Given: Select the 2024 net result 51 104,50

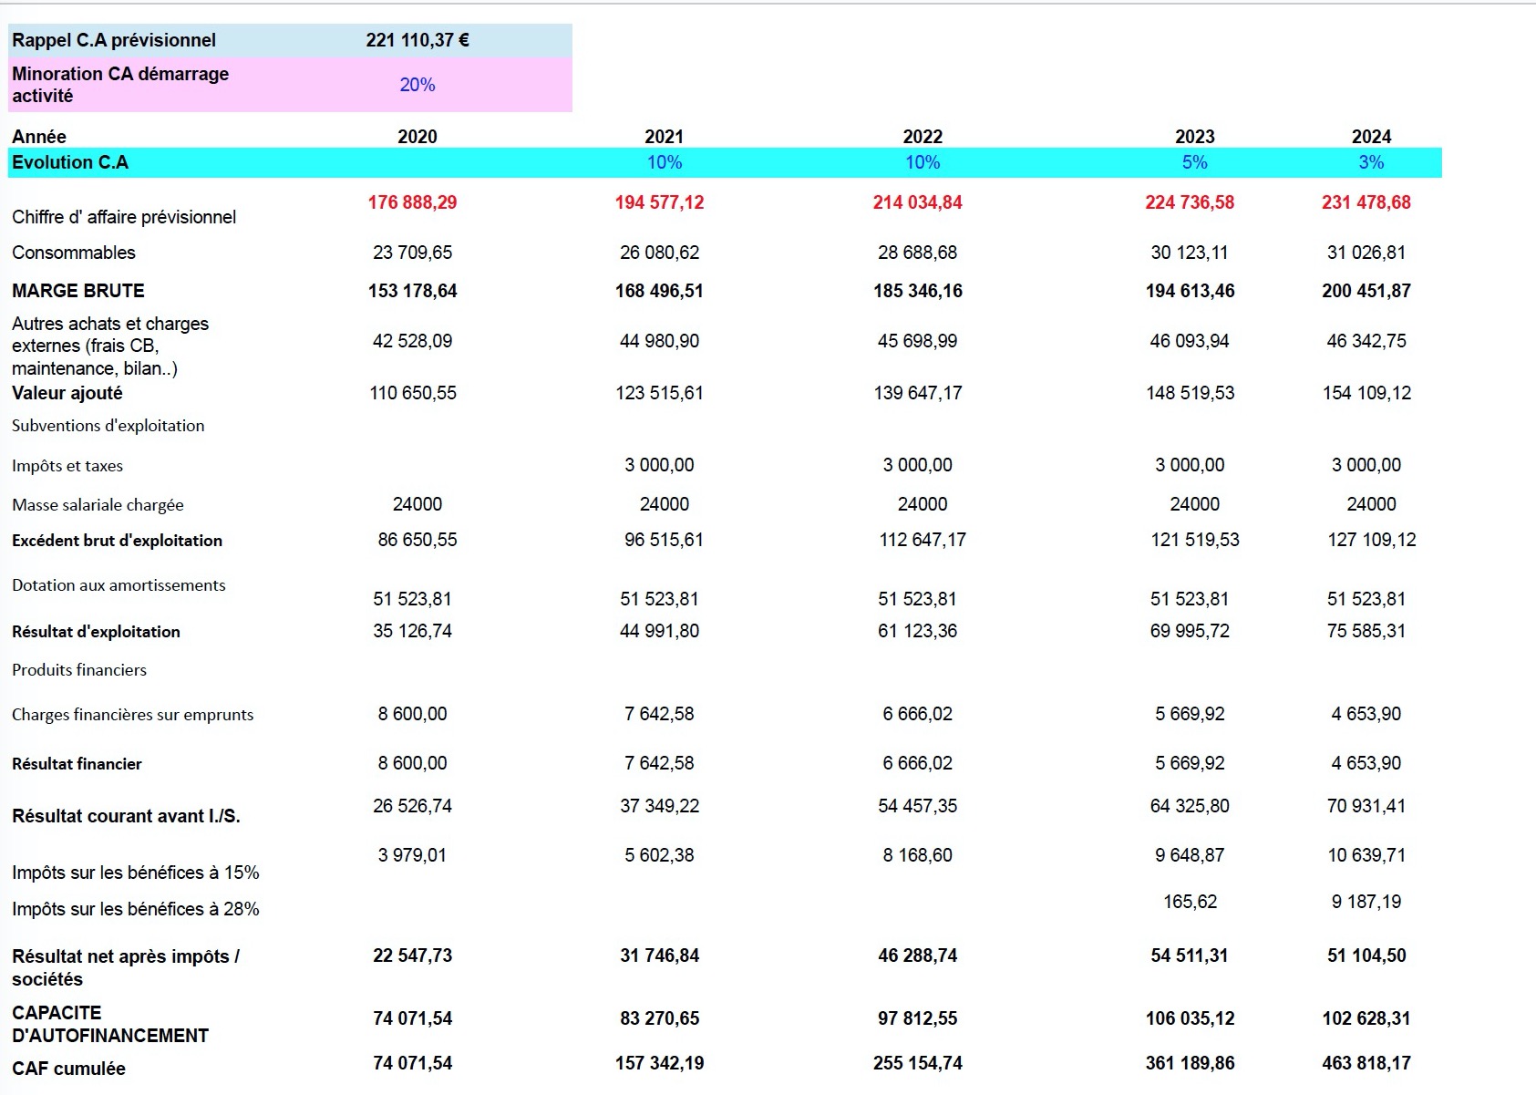Looking at the screenshot, I should click(1366, 956).
